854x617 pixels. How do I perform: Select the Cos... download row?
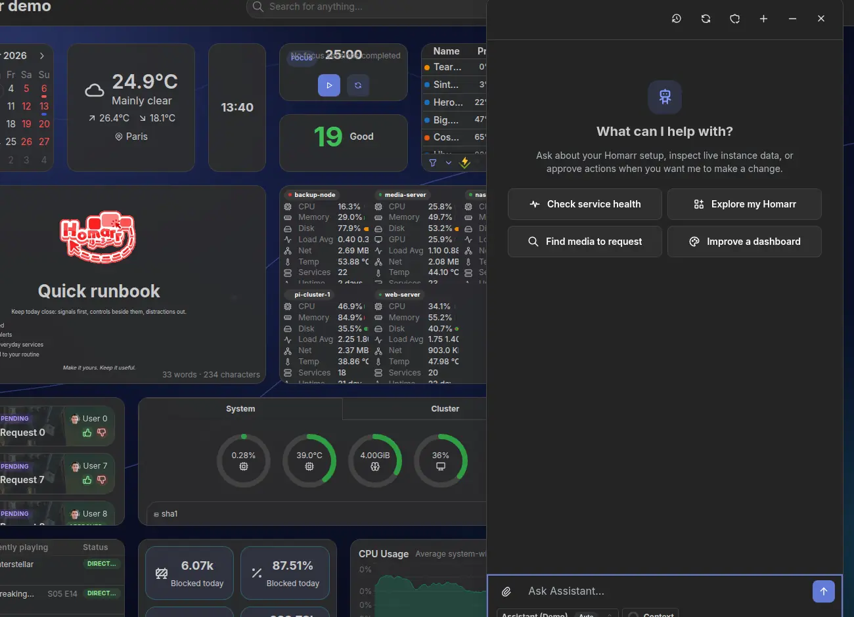[454, 137]
